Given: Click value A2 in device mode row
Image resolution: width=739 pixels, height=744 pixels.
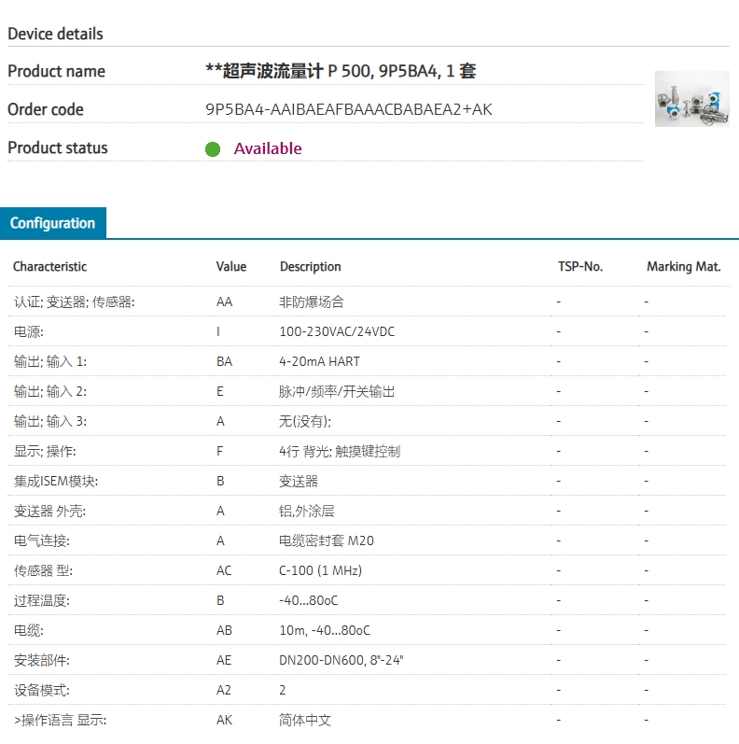Looking at the screenshot, I should (x=224, y=691).
